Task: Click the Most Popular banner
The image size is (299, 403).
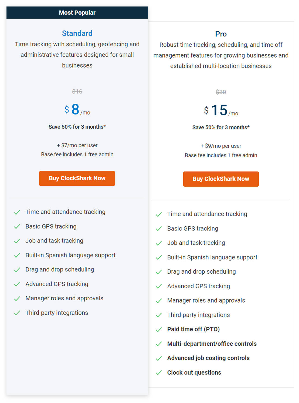Action: [77, 12]
